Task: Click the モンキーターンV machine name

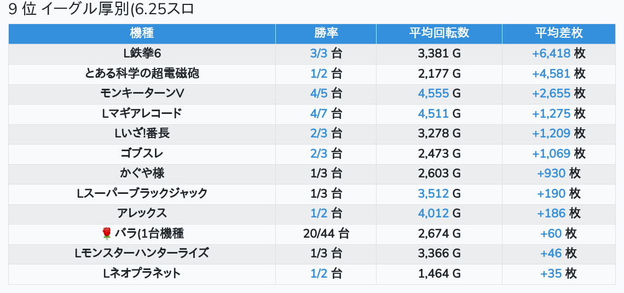Action: [x=142, y=94]
